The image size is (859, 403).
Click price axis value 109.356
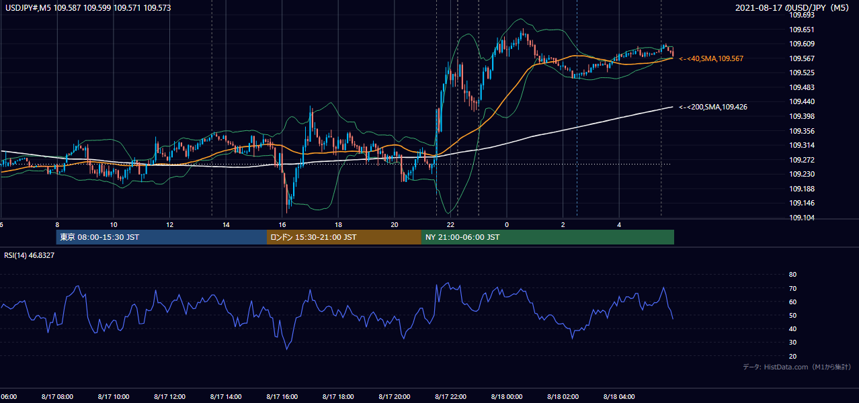tap(801, 131)
